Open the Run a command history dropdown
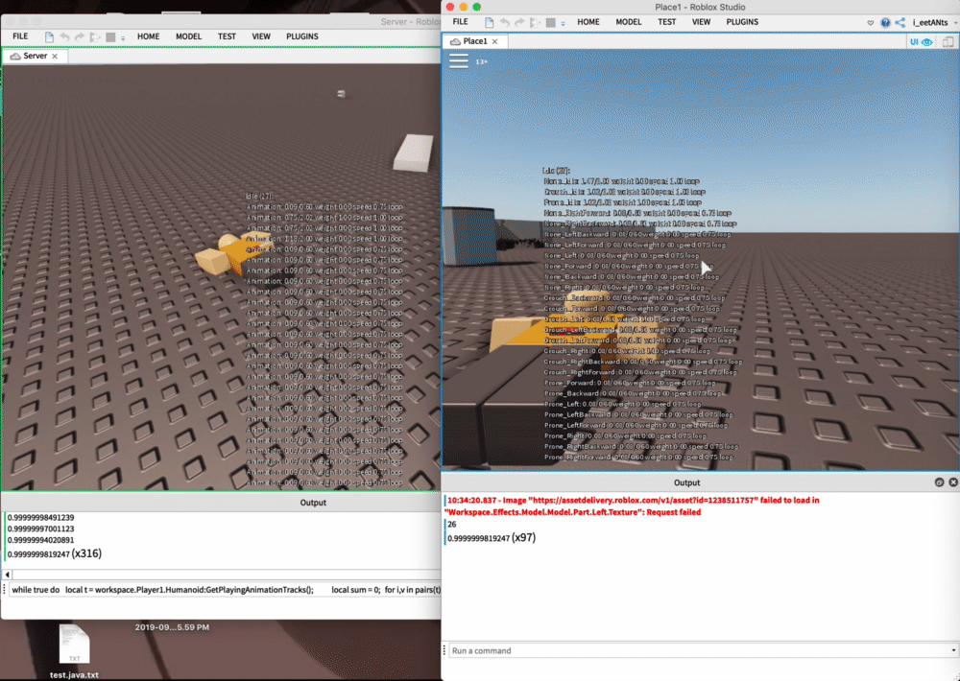Screen dimensions: 960x681 [953, 650]
